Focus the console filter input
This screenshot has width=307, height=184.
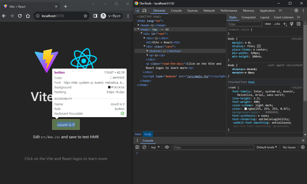click(214, 147)
